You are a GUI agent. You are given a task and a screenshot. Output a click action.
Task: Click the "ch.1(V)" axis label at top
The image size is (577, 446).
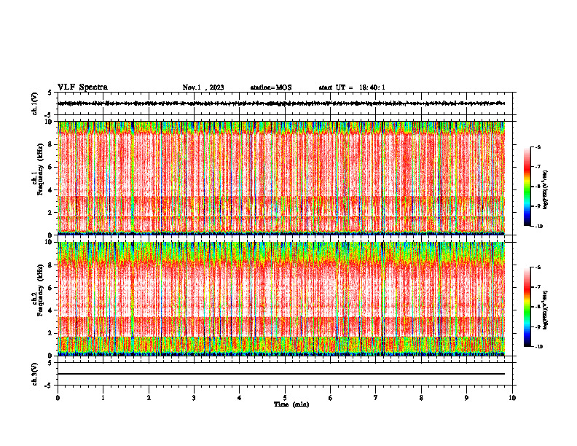[35, 103]
